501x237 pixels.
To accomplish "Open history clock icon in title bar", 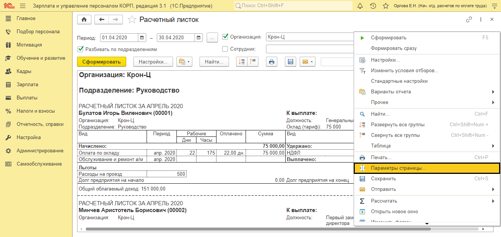I will 373,6.
